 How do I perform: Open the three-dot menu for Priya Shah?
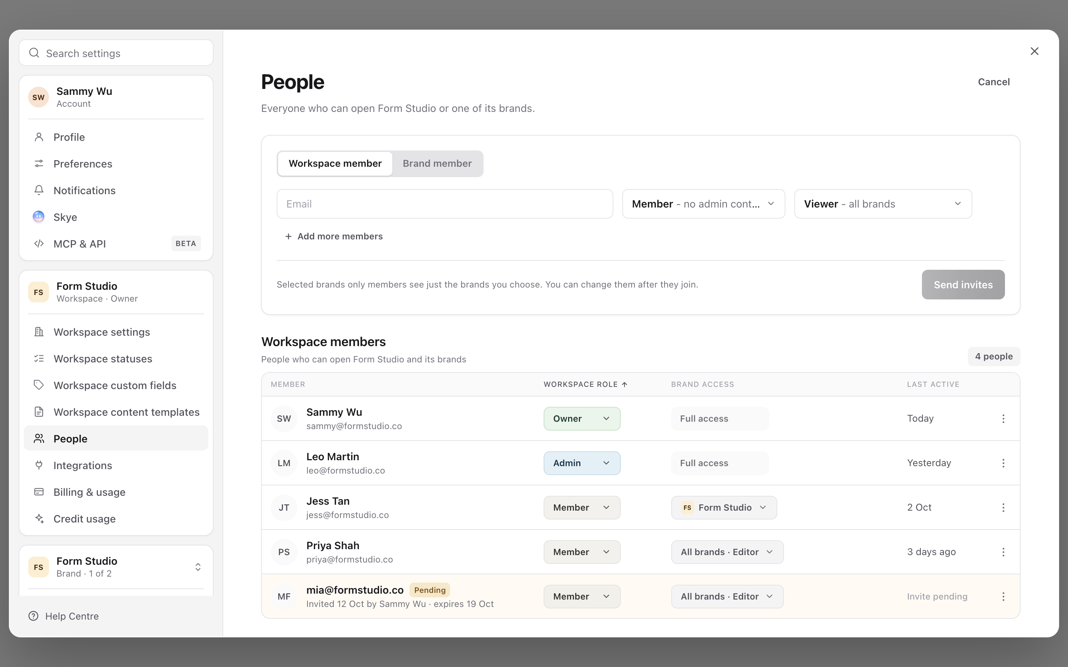point(1003,552)
